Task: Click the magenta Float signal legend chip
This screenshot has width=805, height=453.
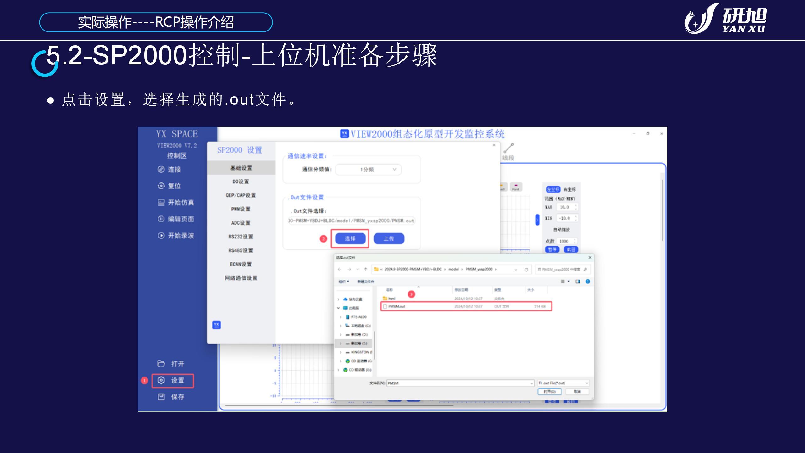Action: [516, 187]
